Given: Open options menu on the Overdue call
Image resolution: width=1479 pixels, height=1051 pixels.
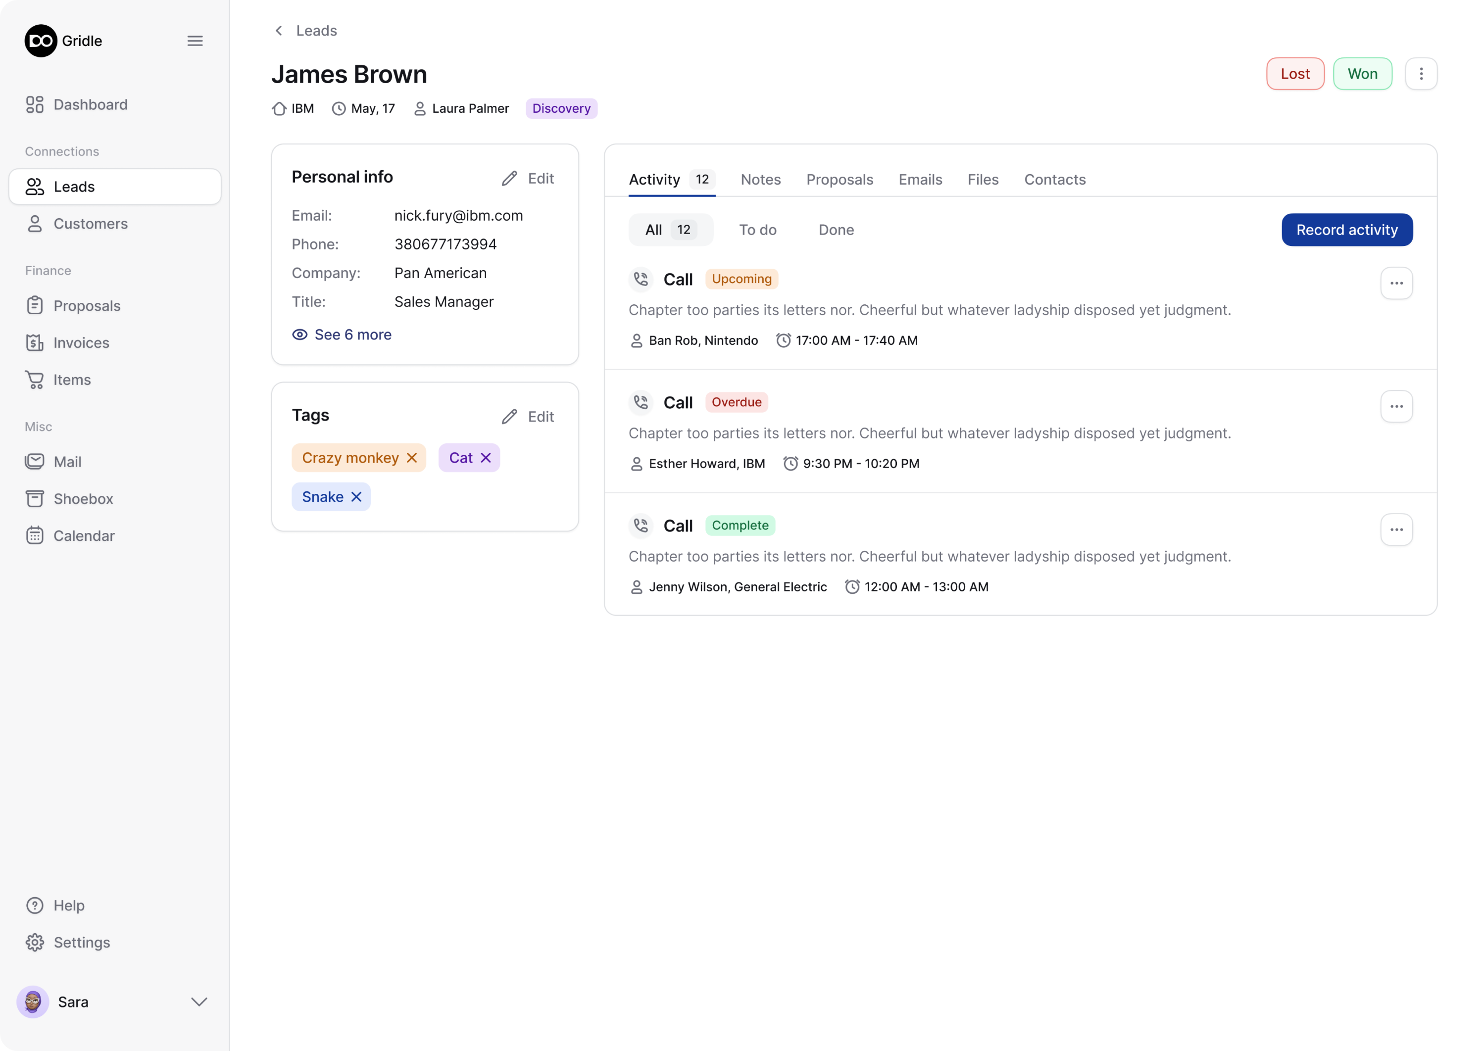Looking at the screenshot, I should click(1396, 406).
